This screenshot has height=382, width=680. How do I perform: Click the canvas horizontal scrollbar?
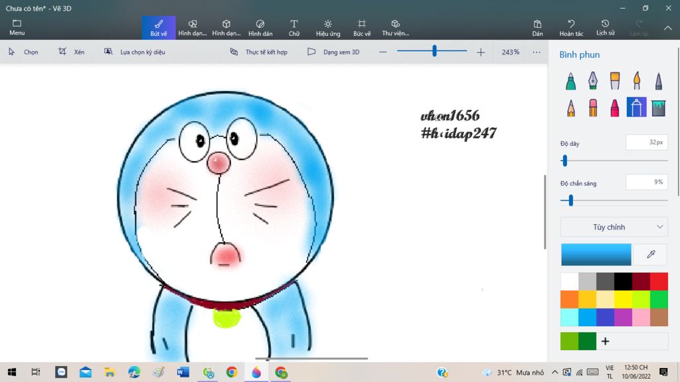click(311, 359)
